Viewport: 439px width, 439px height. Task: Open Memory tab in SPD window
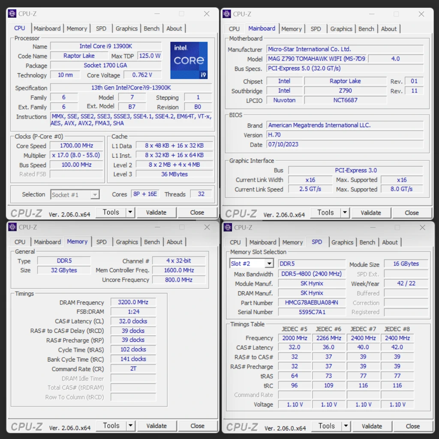[x=293, y=242]
